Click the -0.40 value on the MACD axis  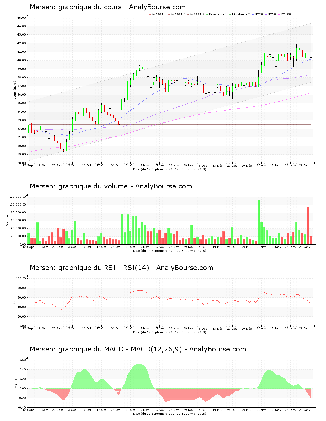click(22, 407)
